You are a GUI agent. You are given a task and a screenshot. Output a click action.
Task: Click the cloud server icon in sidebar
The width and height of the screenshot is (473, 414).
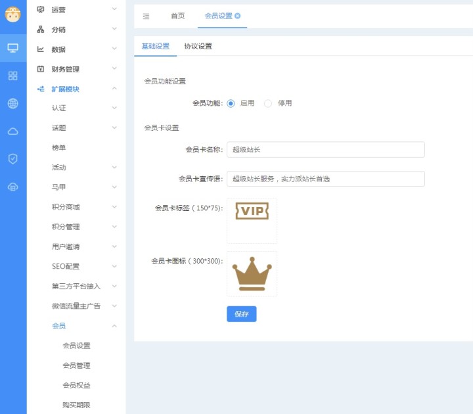tap(12, 187)
